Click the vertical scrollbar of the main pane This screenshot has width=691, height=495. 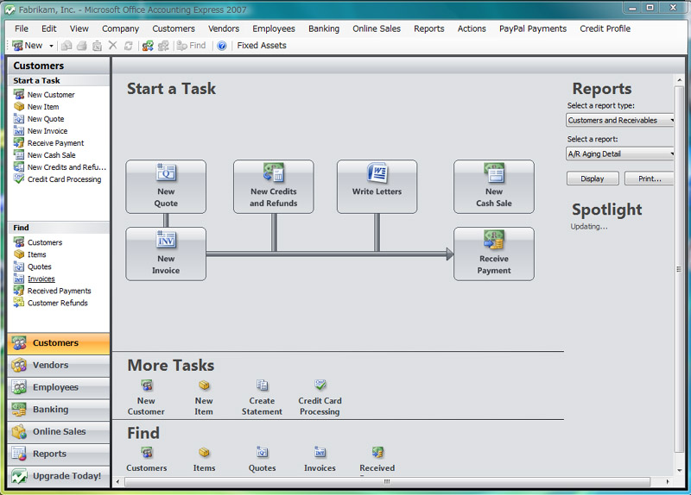pyautogui.click(x=679, y=269)
